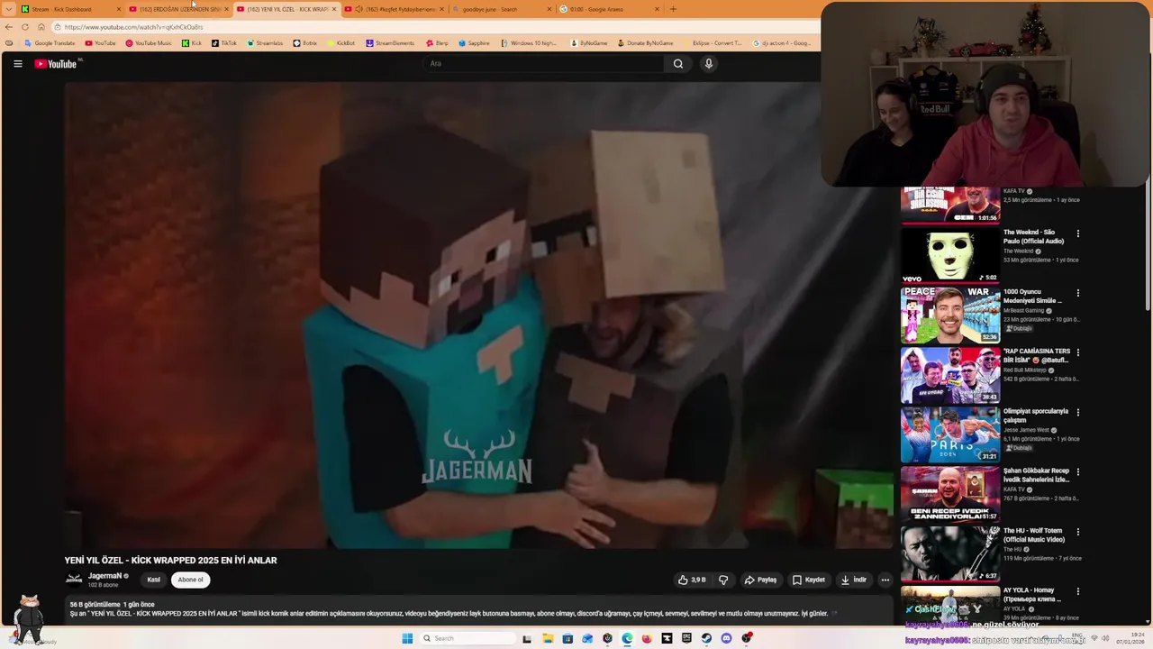
Task: Click the Katıl join button
Action: point(153,580)
